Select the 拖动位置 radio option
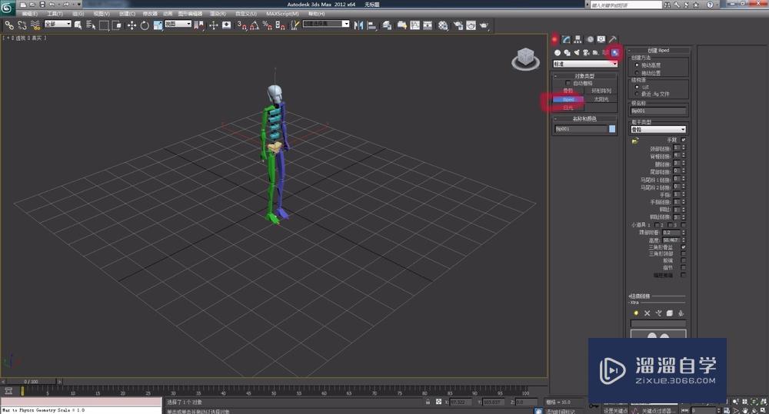 [636, 72]
